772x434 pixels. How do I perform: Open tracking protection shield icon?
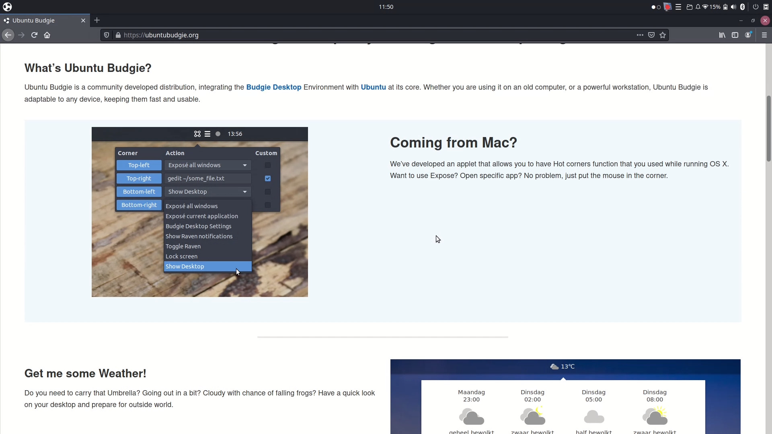(107, 35)
